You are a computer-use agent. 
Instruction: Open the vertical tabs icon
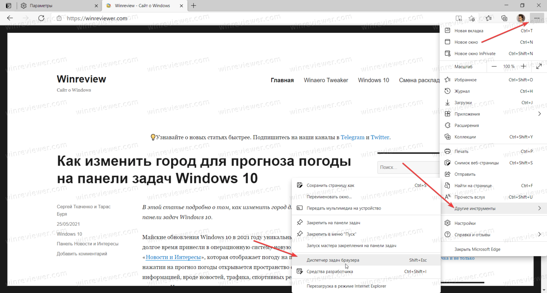[9, 6]
